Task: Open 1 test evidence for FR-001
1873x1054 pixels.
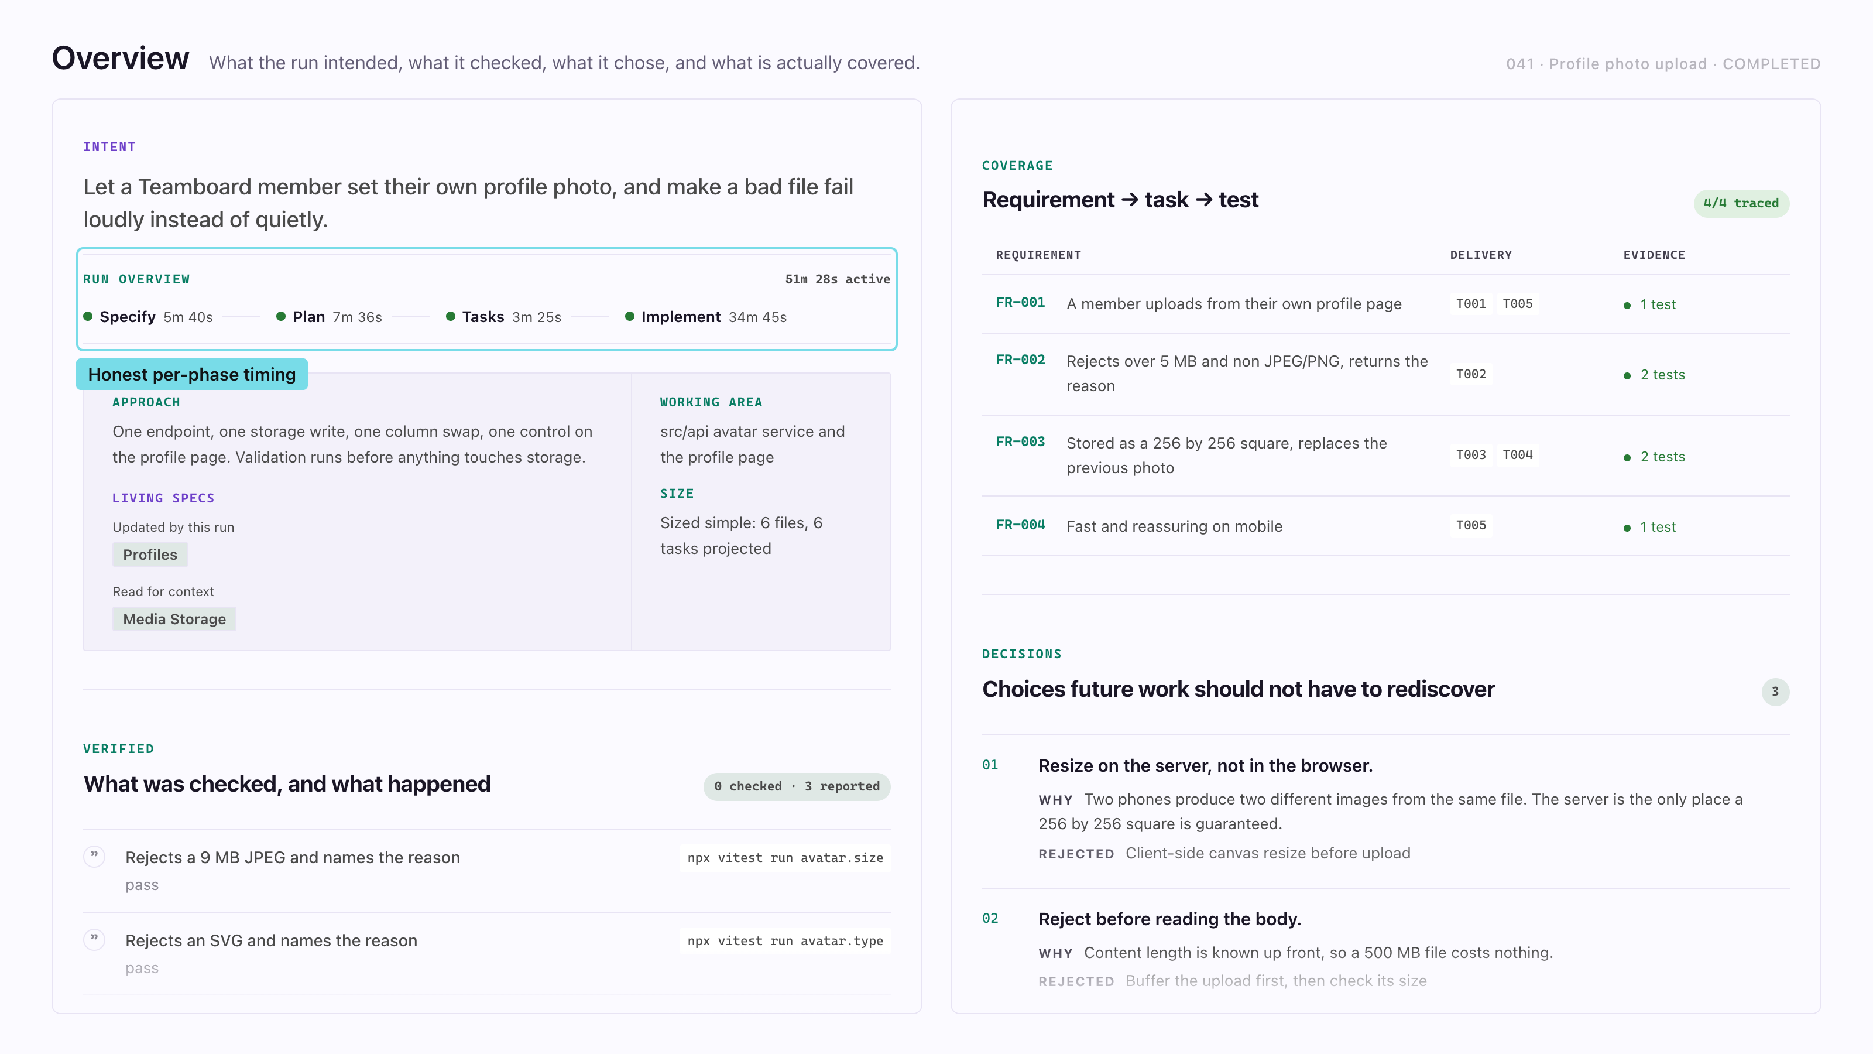Action: click(1650, 304)
